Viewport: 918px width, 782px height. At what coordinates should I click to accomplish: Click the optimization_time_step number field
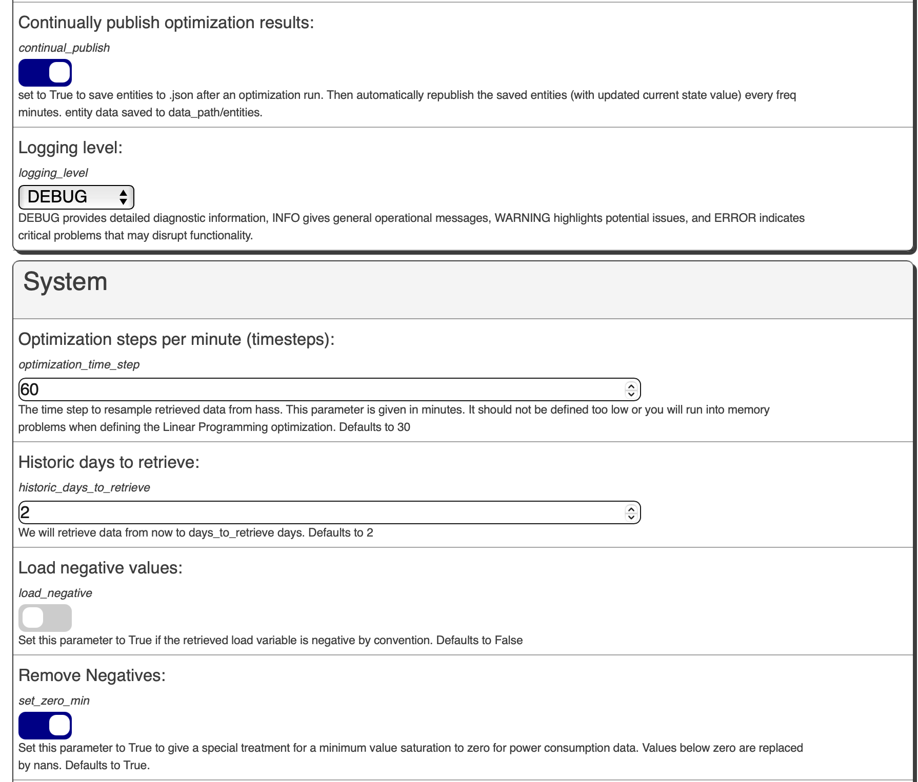330,389
